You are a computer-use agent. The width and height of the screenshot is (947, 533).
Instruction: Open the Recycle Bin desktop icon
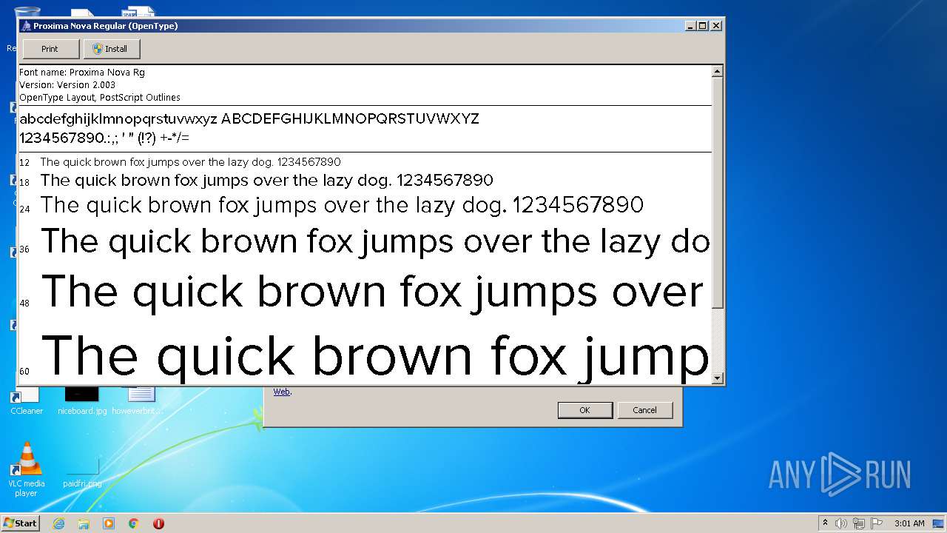pyautogui.click(x=26, y=13)
